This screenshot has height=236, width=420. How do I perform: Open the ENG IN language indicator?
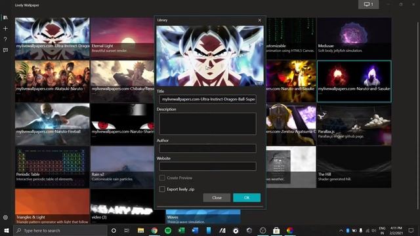tap(382, 230)
